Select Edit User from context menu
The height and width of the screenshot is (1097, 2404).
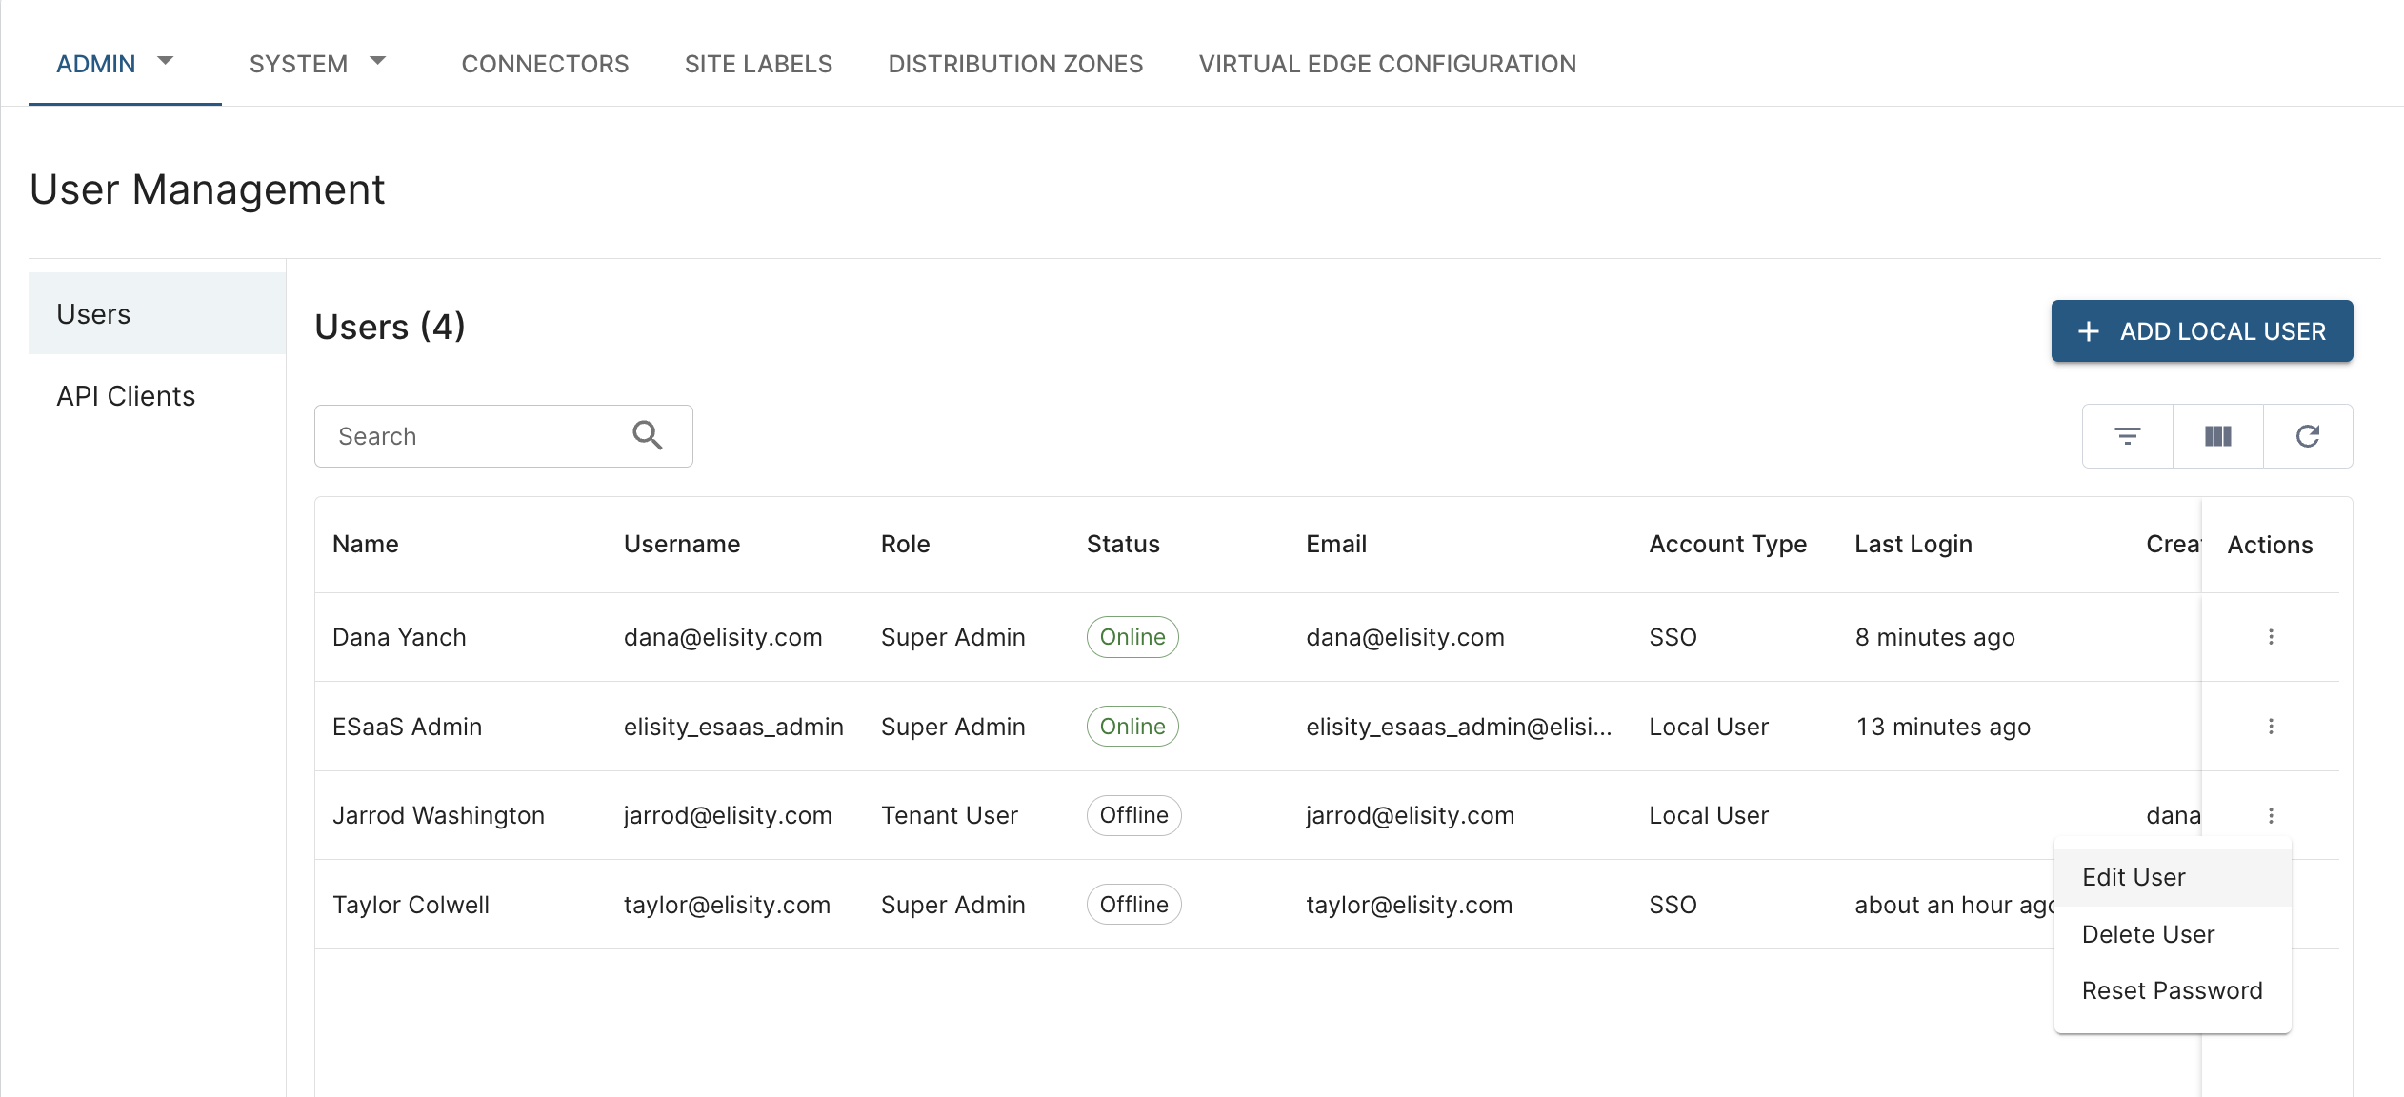pos(2134,877)
